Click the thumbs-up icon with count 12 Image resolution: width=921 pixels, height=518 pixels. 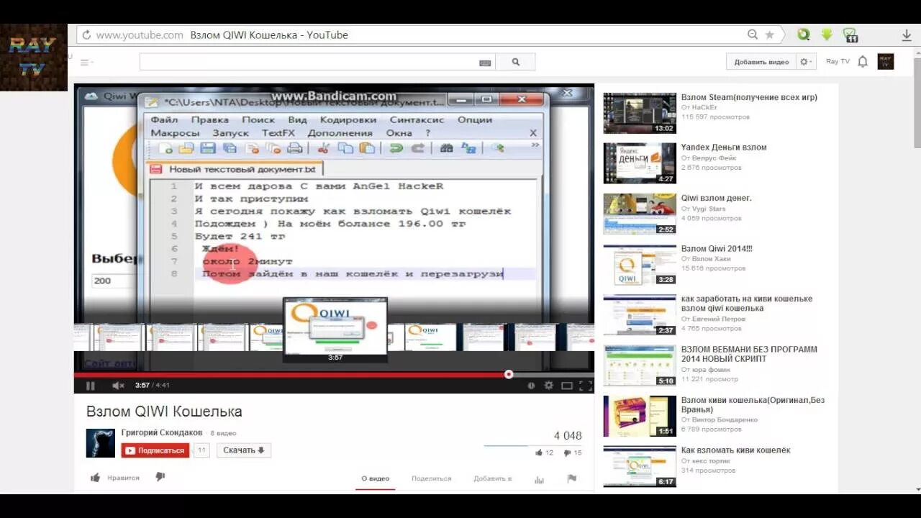pyautogui.click(x=538, y=453)
